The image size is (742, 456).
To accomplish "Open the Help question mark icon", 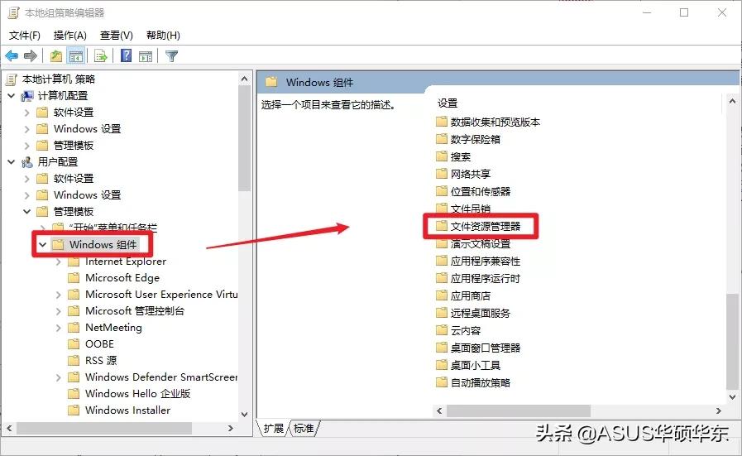I will (127, 56).
